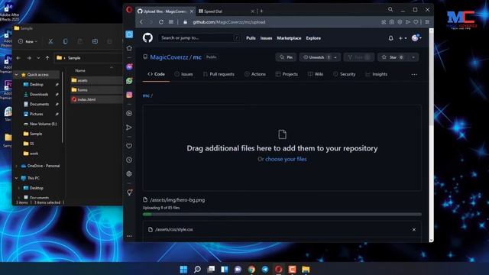The height and width of the screenshot is (275, 489).
Task: Open the Actions repository tab
Action: point(255,74)
